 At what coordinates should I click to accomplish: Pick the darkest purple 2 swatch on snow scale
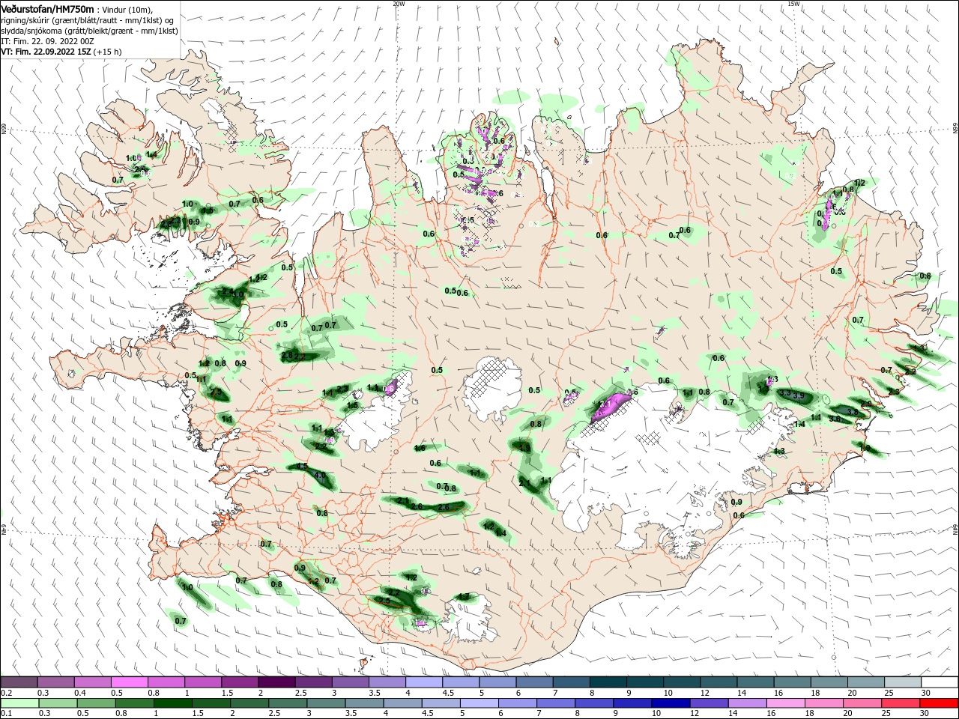(x=276, y=682)
